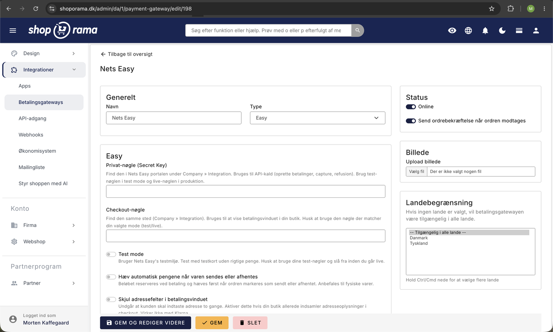Bookmark this page with the star

tap(491, 8)
